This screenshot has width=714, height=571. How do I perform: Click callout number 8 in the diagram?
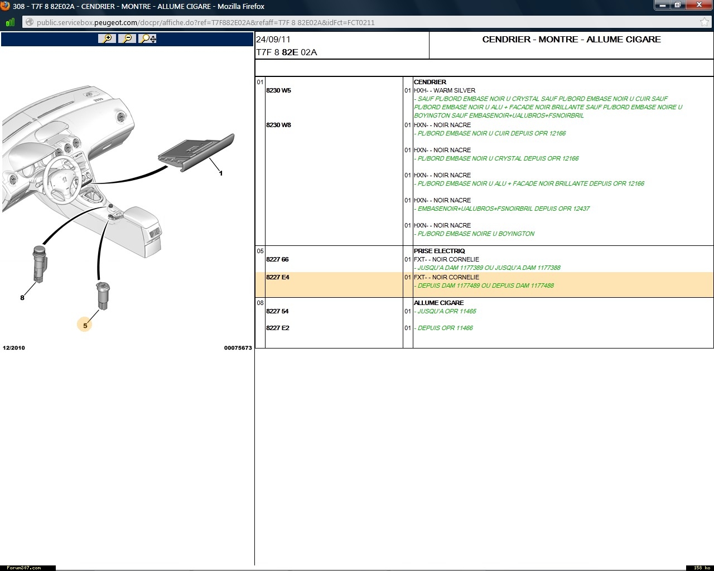click(22, 298)
